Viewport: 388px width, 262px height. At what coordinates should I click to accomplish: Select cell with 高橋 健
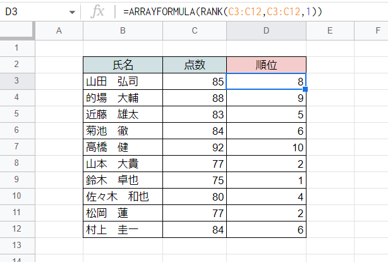123,147
